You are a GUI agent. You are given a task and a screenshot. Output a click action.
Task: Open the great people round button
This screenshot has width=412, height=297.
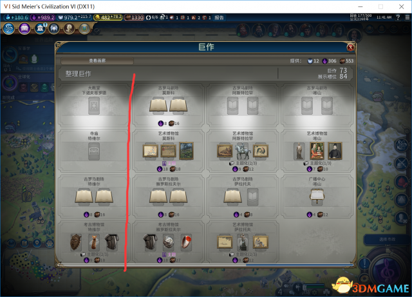click(70, 28)
